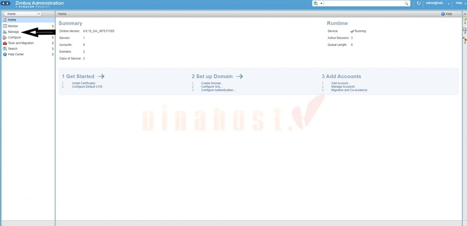Open the Configure section icon
The width and height of the screenshot is (467, 226).
coord(5,37)
